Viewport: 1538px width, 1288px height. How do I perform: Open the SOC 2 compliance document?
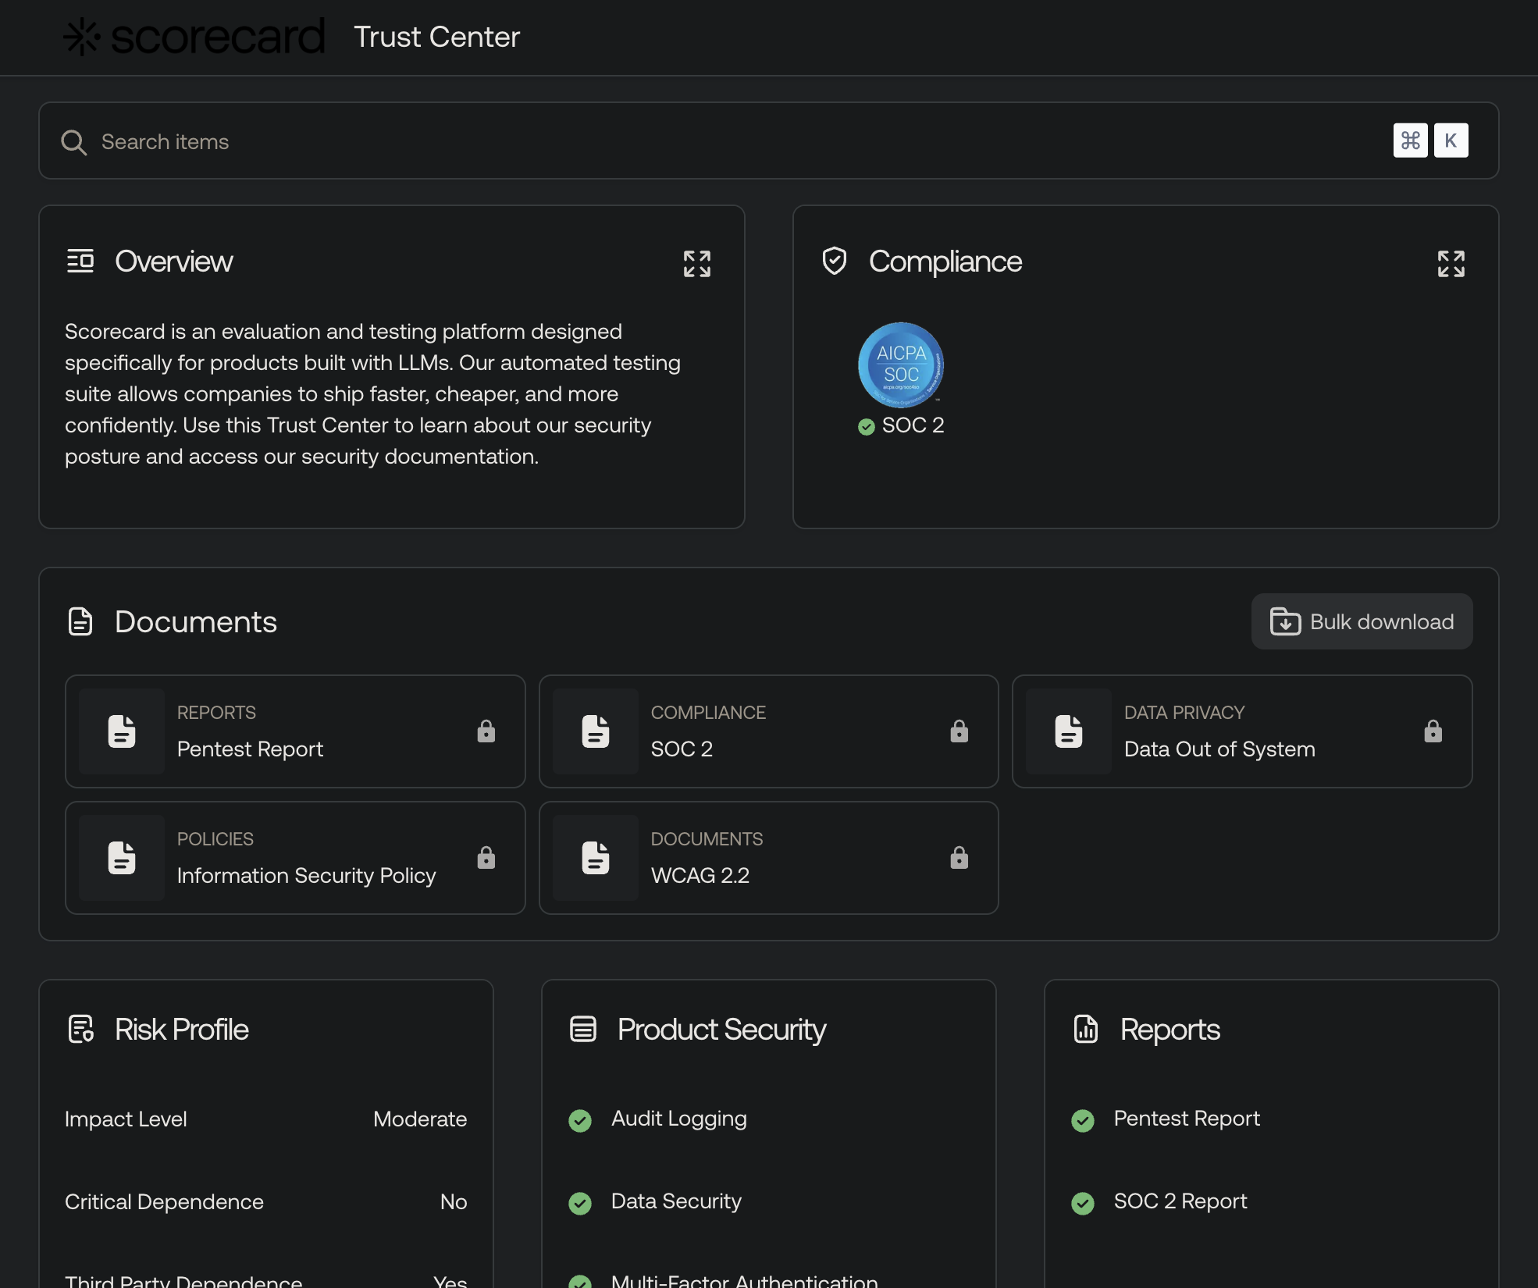pos(768,731)
